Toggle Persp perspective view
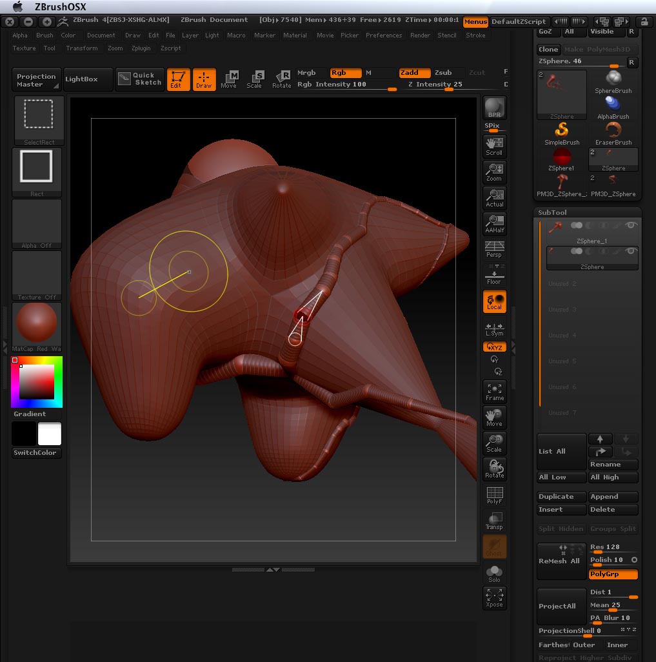656x662 pixels. pyautogui.click(x=494, y=249)
